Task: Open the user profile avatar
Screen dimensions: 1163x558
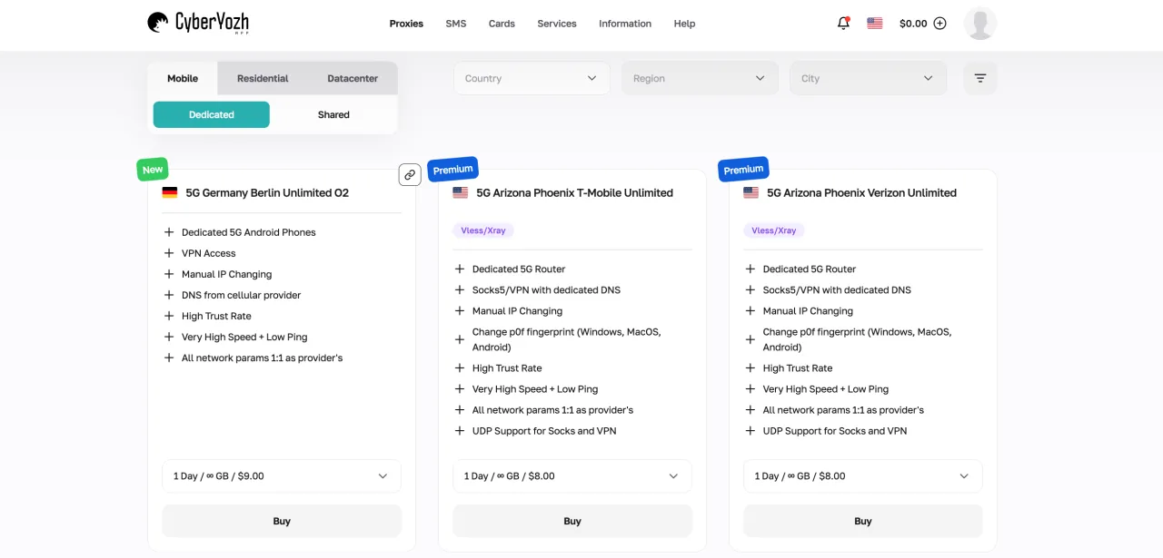Action: click(979, 24)
